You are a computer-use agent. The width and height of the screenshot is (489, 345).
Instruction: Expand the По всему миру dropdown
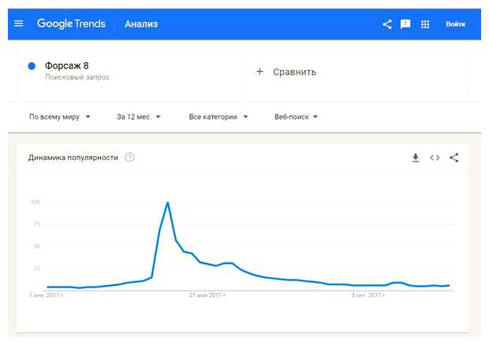pos(60,117)
